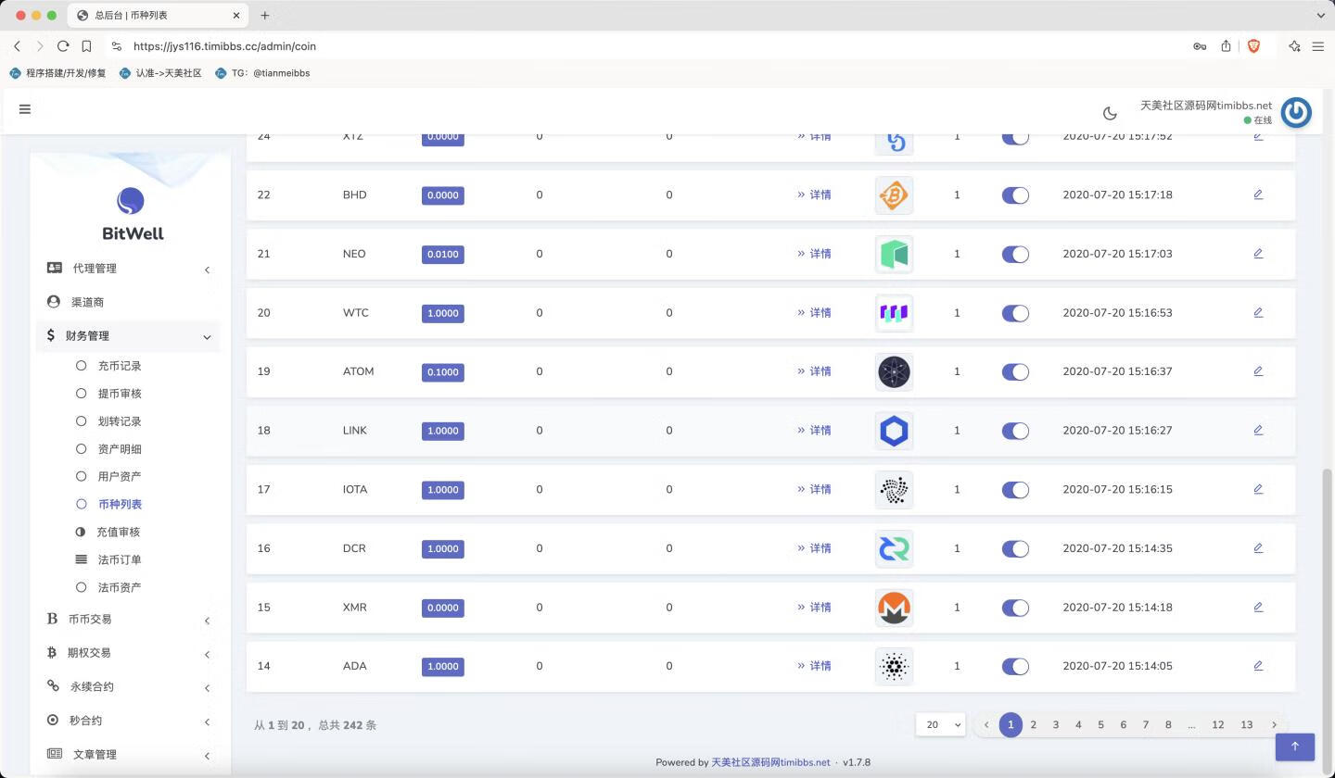
Task: Toggle dark mode with the moon icon
Action: pos(1110,112)
